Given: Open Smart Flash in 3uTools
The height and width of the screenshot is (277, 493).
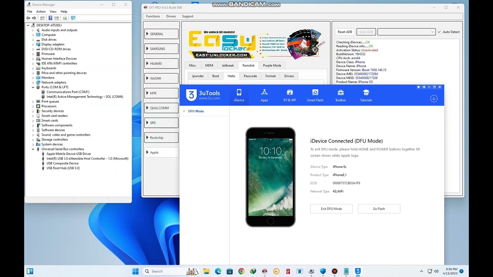Looking at the screenshot, I should (x=315, y=95).
